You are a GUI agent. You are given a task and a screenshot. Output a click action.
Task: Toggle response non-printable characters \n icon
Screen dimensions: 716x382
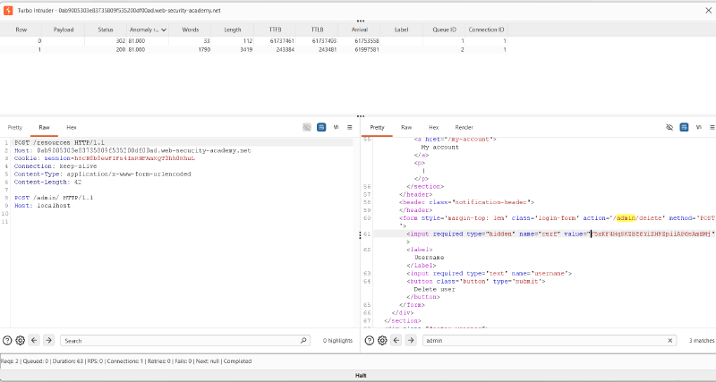point(699,127)
